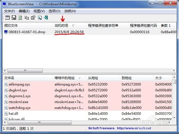Maximize the BlueScreenView window
Screen dimensions: 179x134
tap(160, 3)
